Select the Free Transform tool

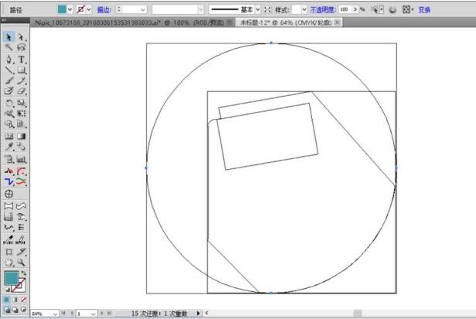point(21,114)
